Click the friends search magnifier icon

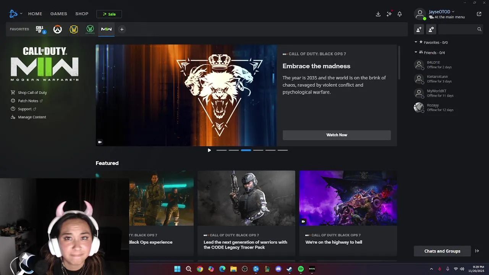click(479, 29)
